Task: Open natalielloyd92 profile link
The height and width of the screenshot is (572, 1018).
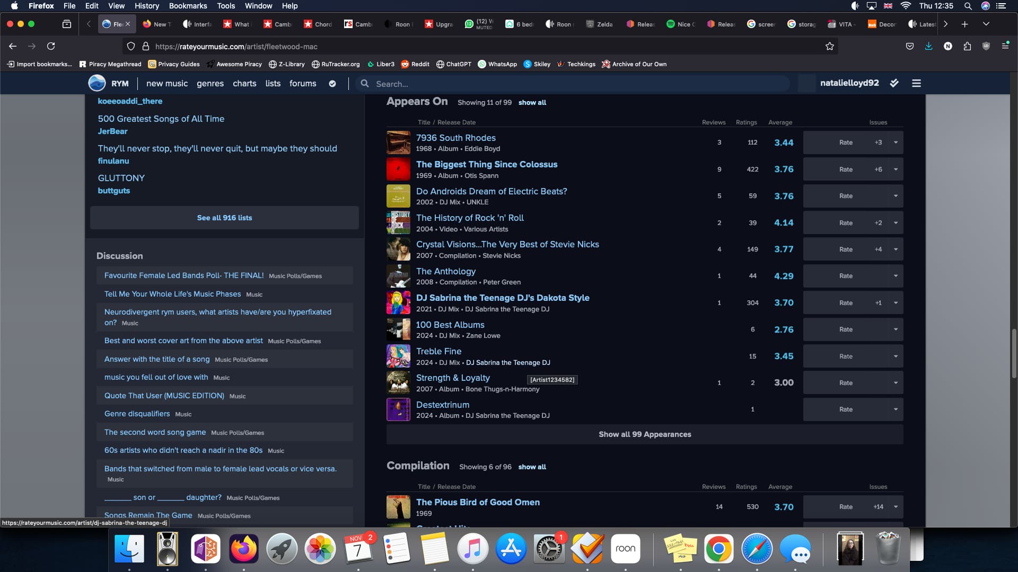Action: pyautogui.click(x=849, y=83)
